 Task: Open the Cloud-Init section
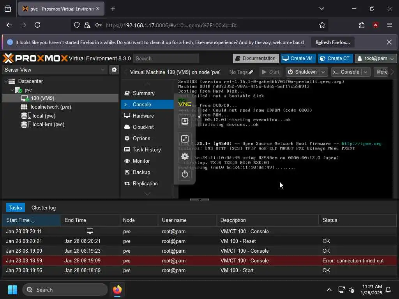[x=147, y=127]
